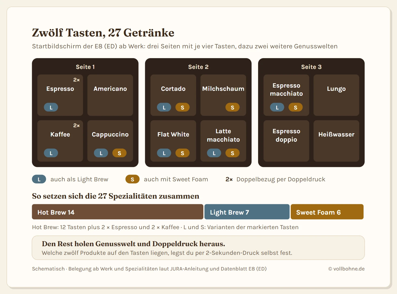
Task: Tap the Cappuccino tile
Action: click(110, 141)
